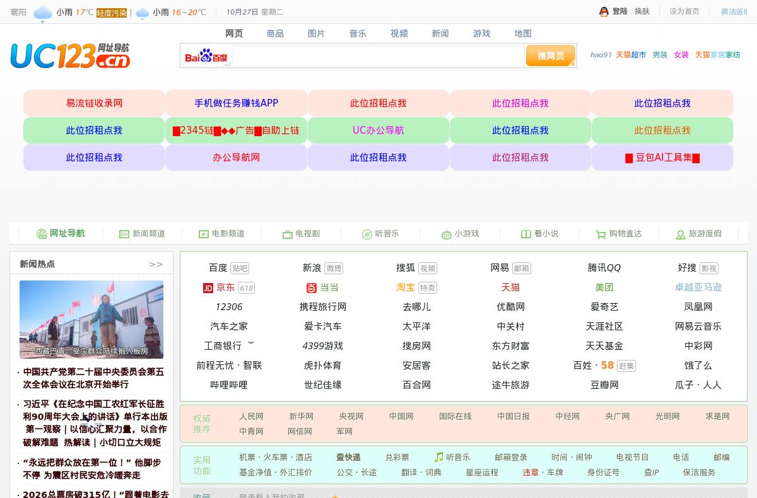The image size is (757, 498).
Task: Open 中国共产党第二十届 news headline
Action: coord(93,378)
